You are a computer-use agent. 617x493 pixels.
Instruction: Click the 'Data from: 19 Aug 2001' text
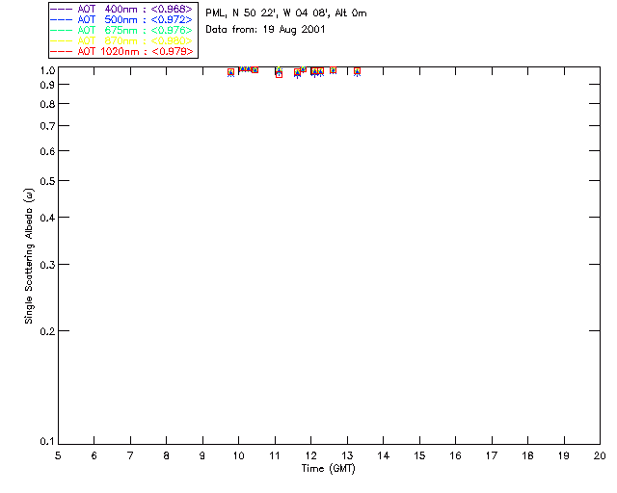265,30
